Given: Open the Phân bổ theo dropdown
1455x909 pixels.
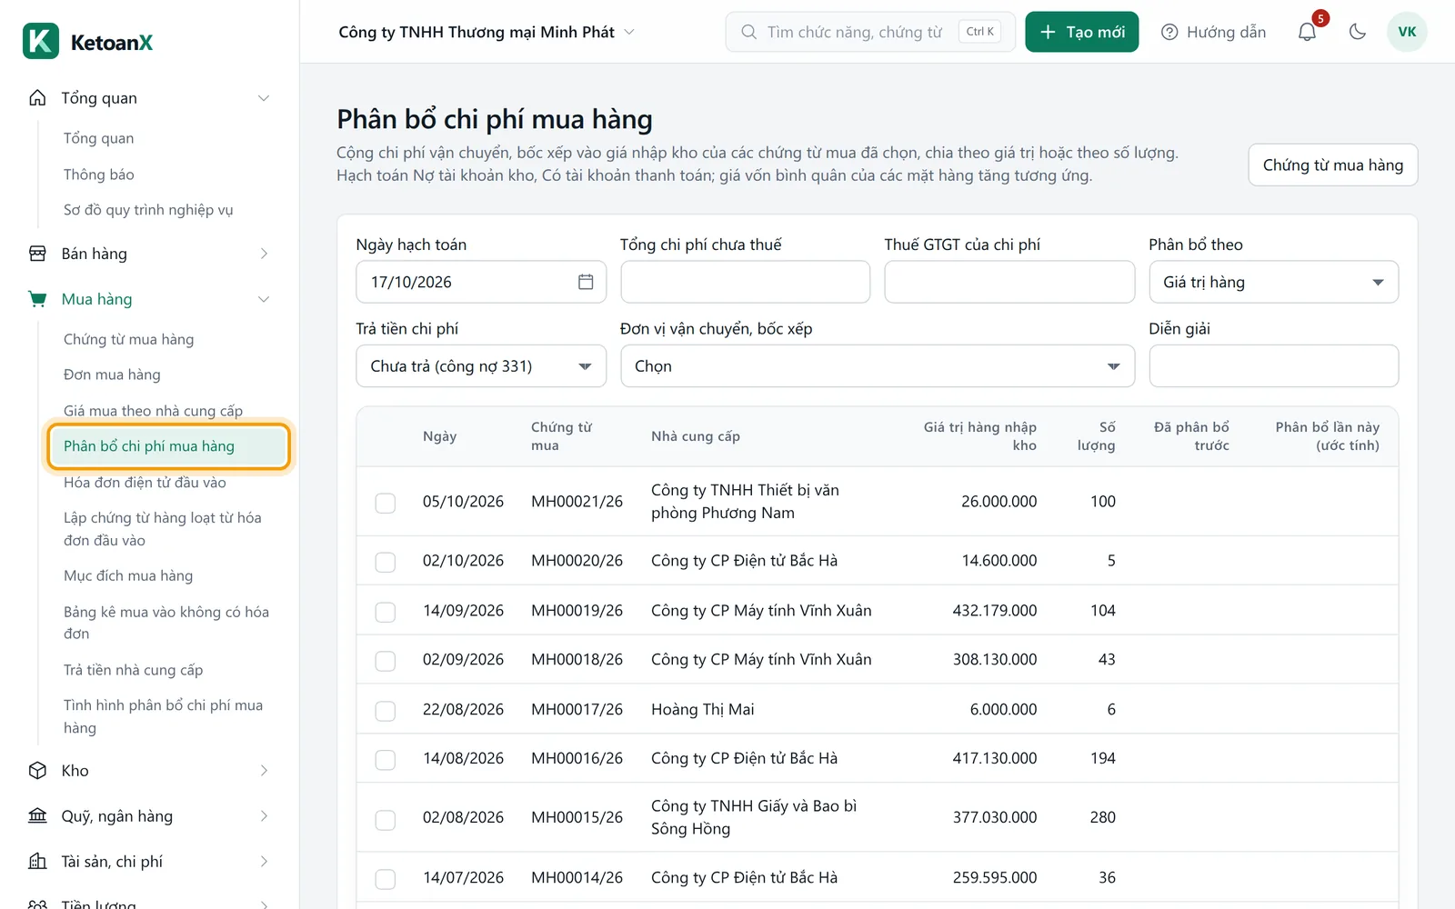Looking at the screenshot, I should coord(1273,282).
